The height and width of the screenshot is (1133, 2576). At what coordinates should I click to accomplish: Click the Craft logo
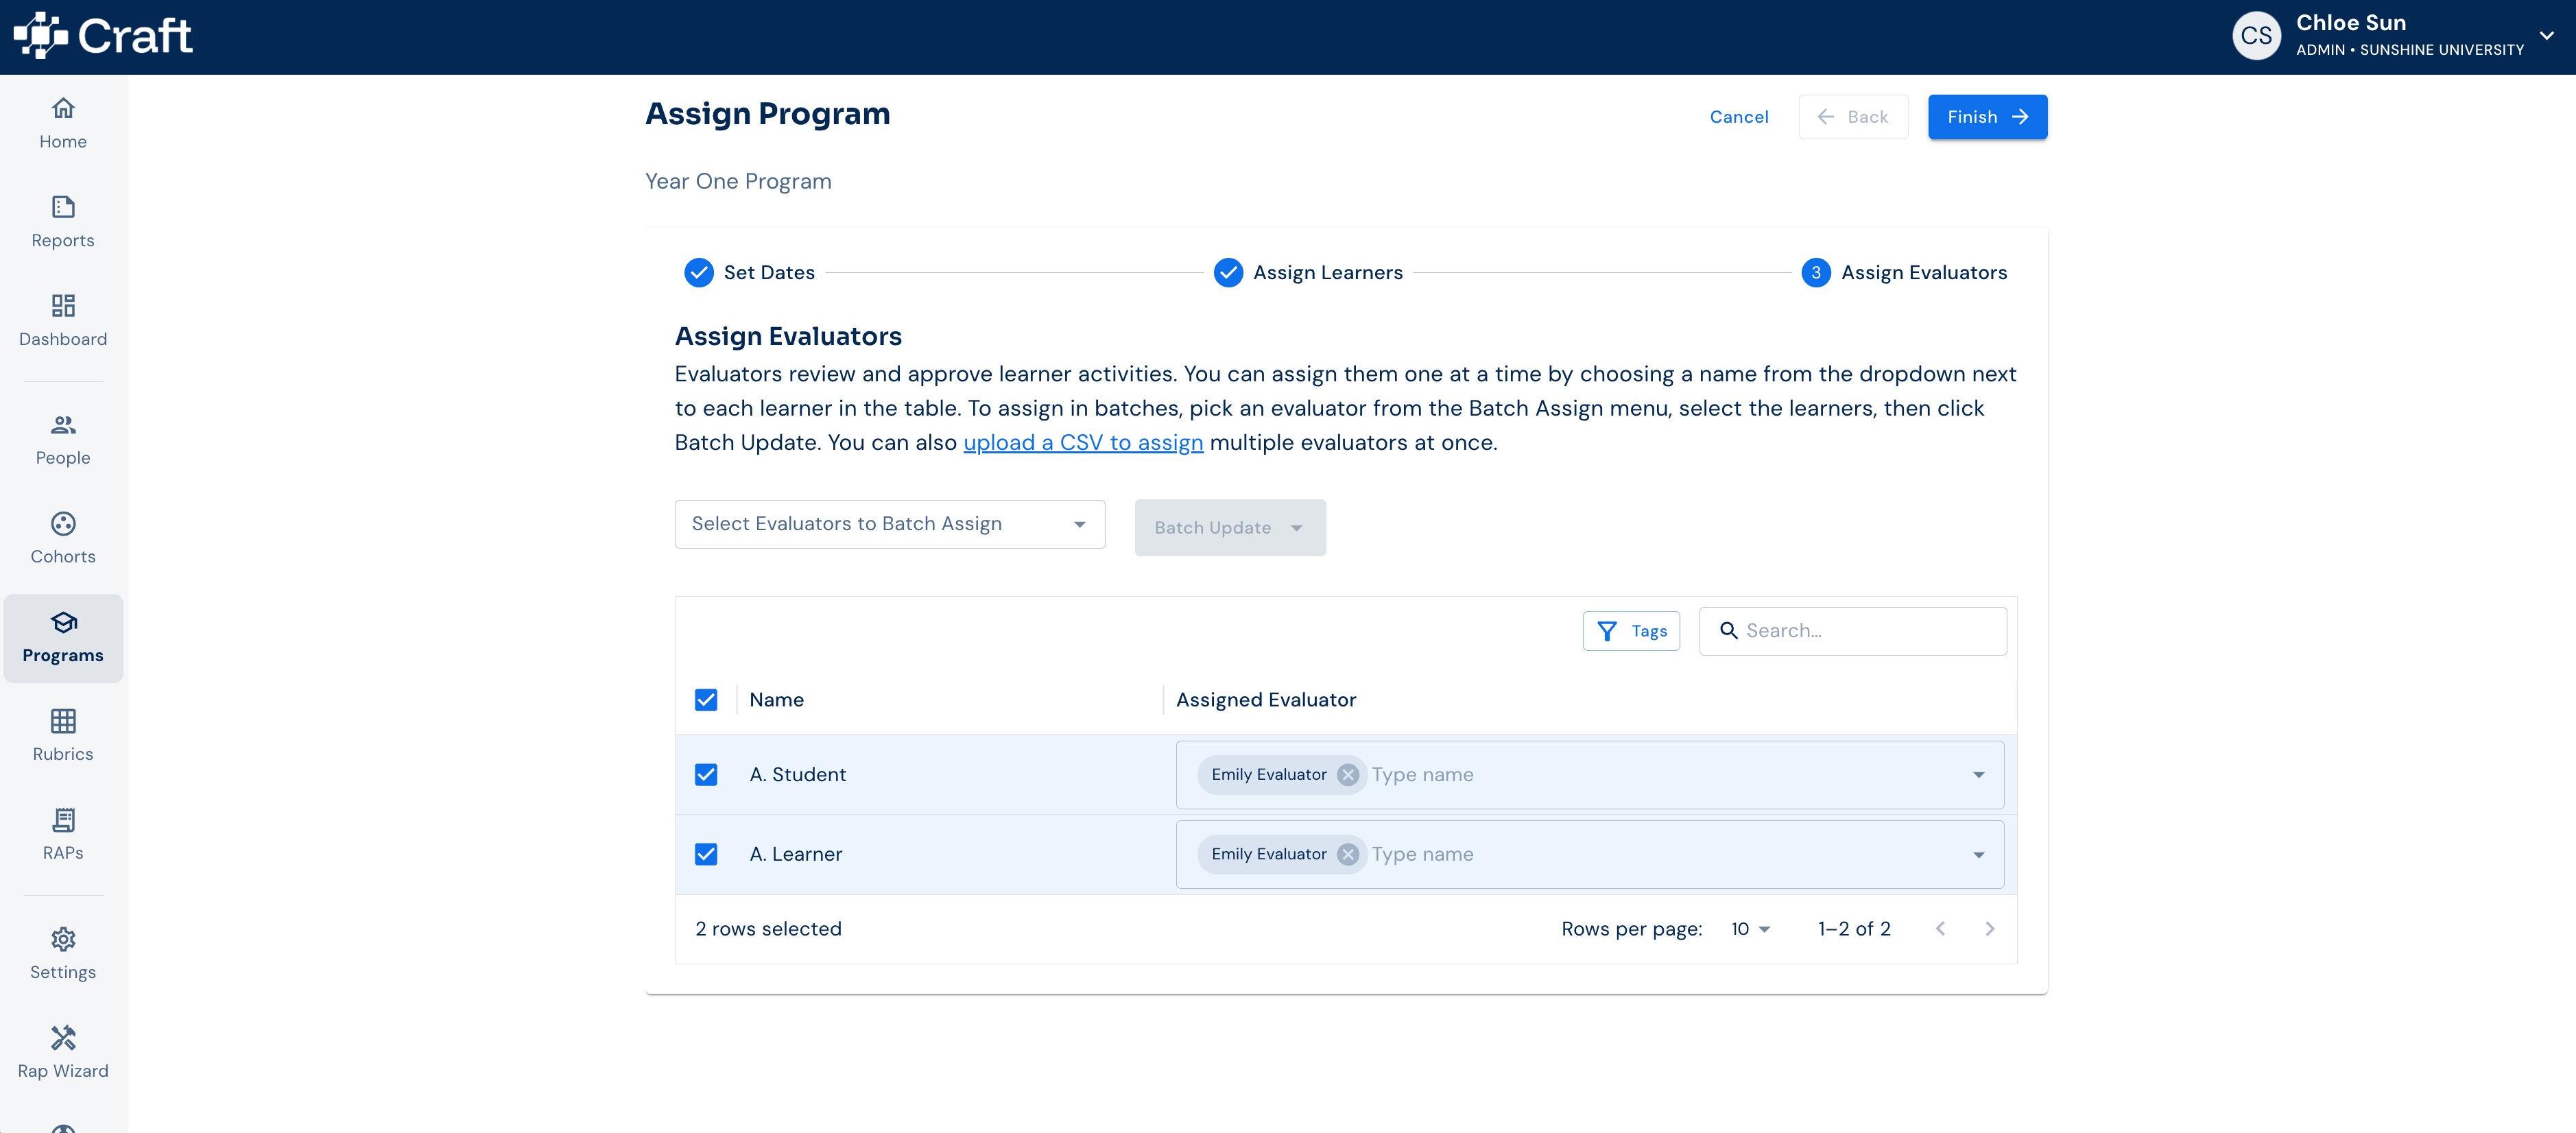click(x=103, y=36)
